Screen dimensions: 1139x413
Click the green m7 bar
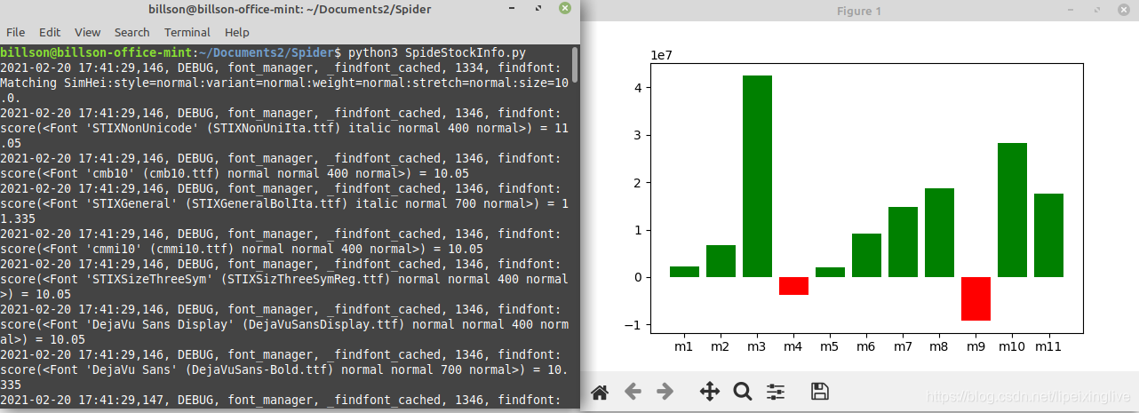click(x=903, y=242)
